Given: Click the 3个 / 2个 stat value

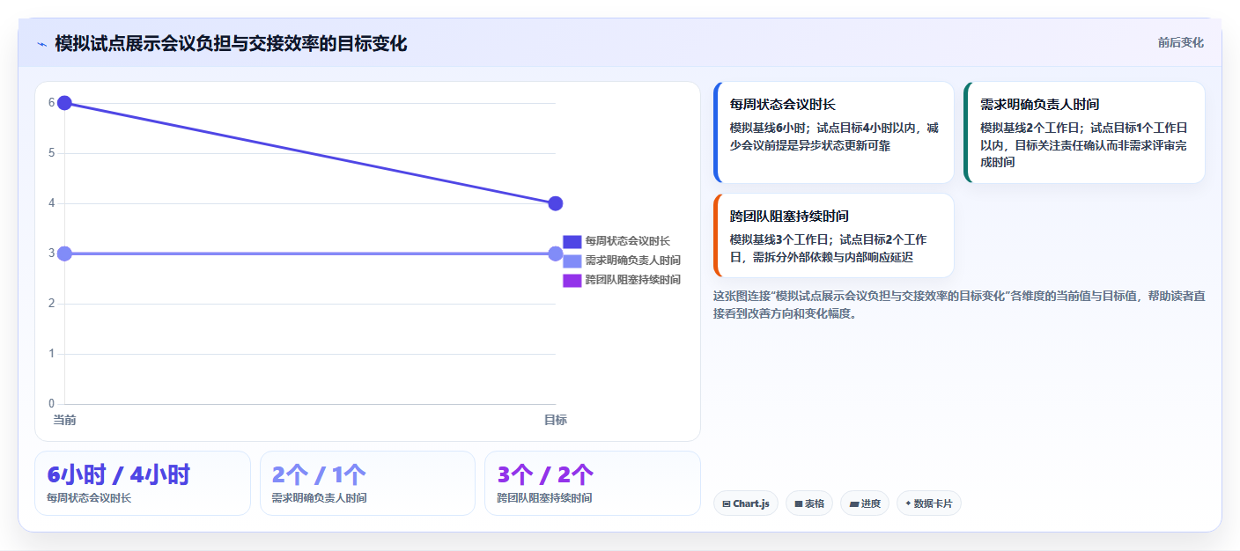Looking at the screenshot, I should tap(545, 474).
